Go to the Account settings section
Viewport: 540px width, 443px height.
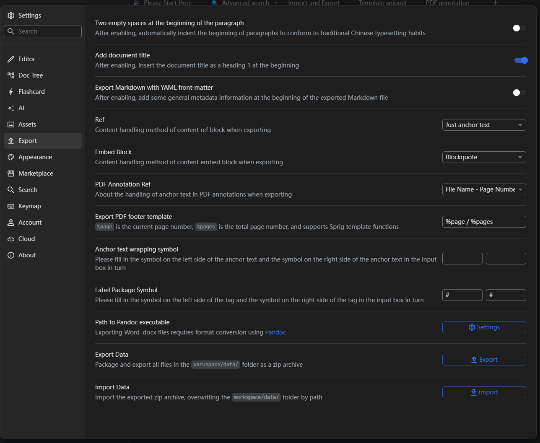30,223
